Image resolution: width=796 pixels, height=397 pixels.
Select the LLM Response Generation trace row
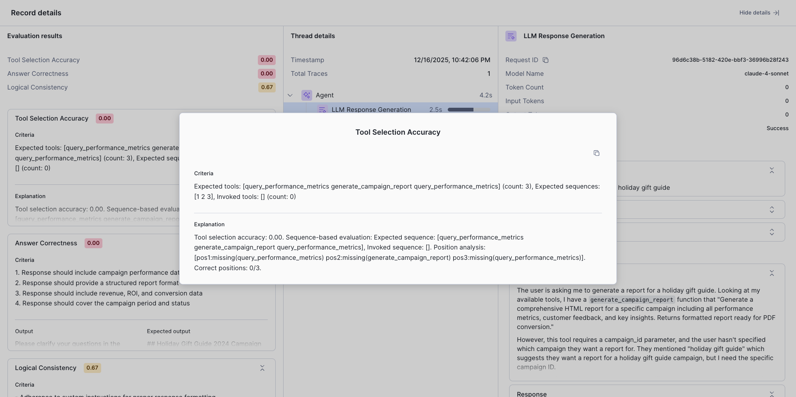(371, 109)
